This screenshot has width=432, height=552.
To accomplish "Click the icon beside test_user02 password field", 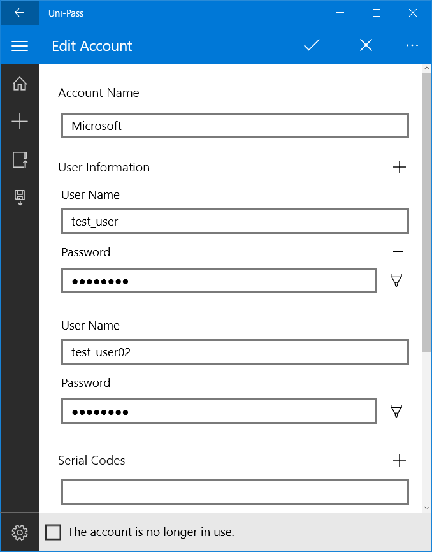I will click(397, 411).
